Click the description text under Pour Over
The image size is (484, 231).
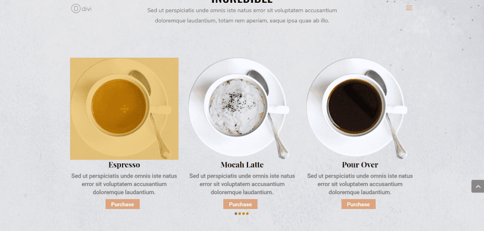pos(360,184)
